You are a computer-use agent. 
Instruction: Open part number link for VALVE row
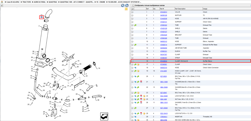[x=164, y=12]
